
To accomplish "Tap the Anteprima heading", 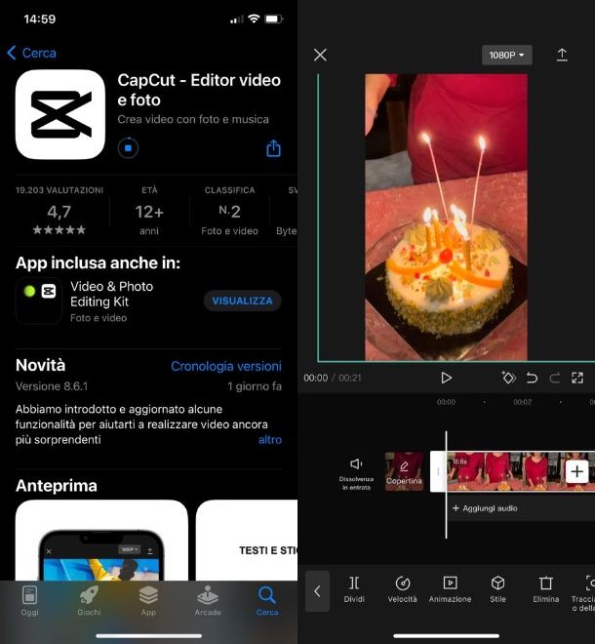I will point(57,486).
